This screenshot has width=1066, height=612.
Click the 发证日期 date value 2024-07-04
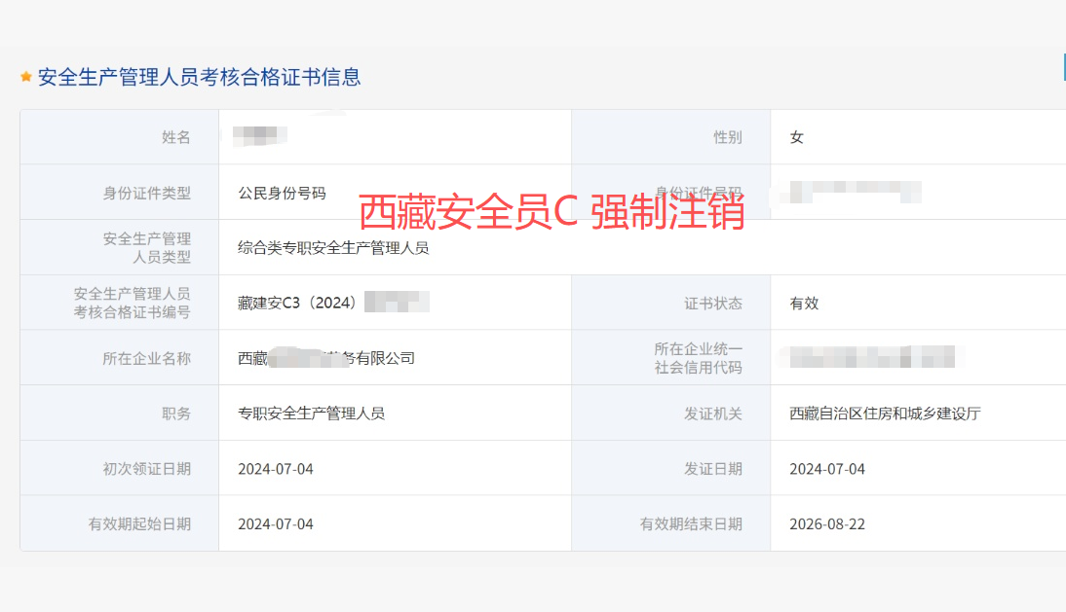[x=827, y=469]
